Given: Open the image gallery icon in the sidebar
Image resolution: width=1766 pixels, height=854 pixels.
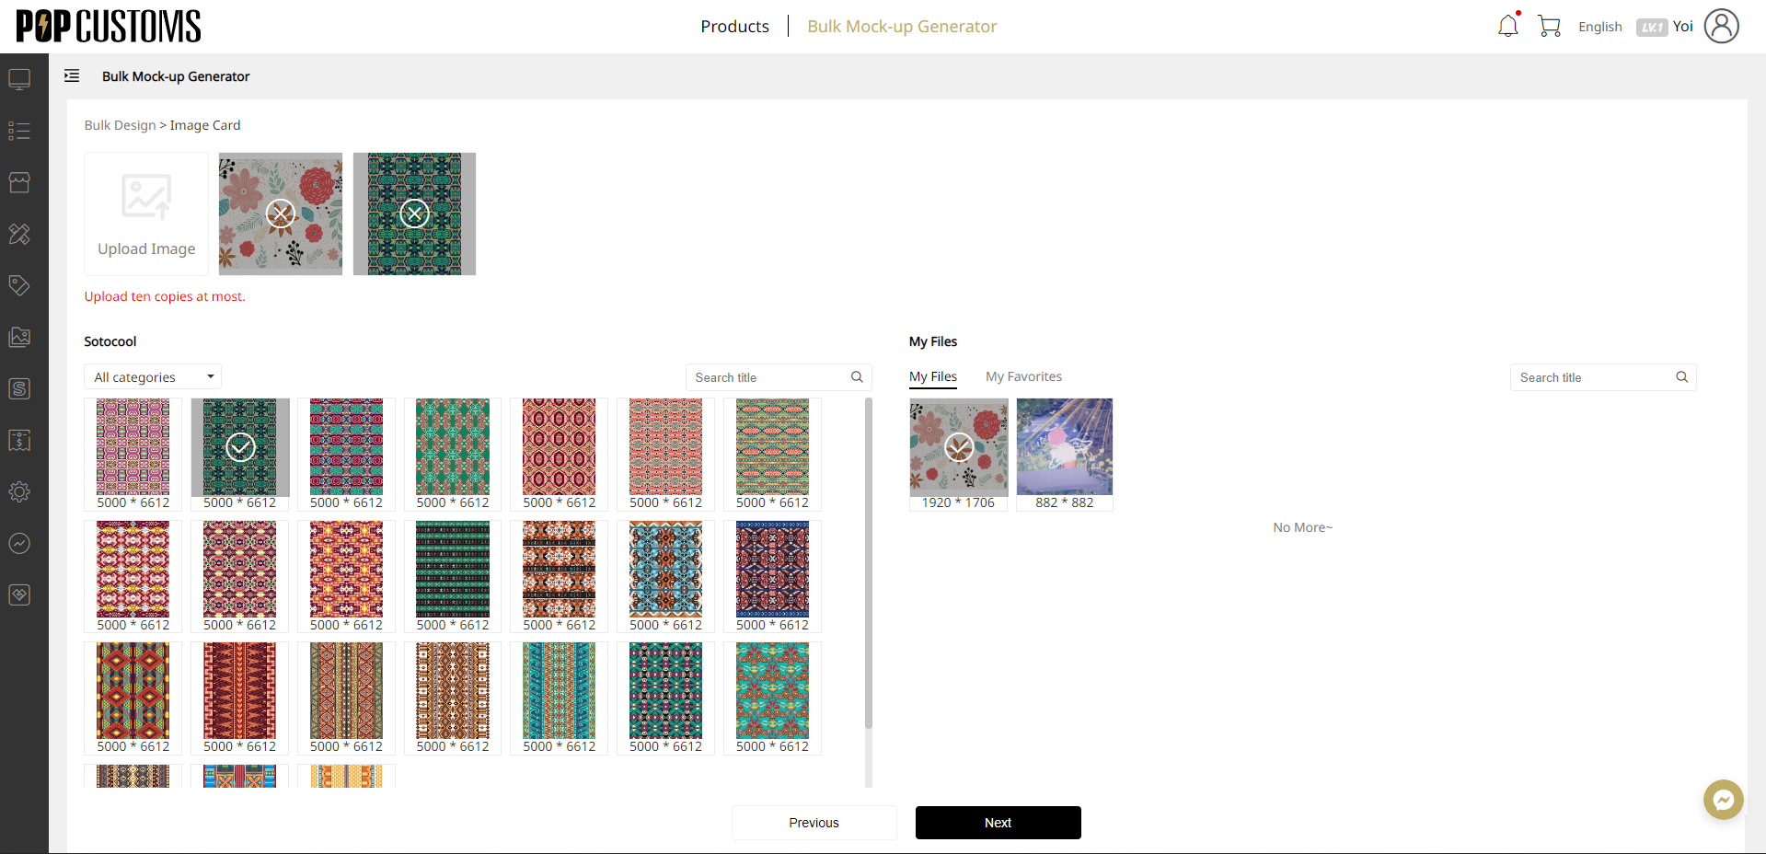Looking at the screenshot, I should pyautogui.click(x=20, y=337).
